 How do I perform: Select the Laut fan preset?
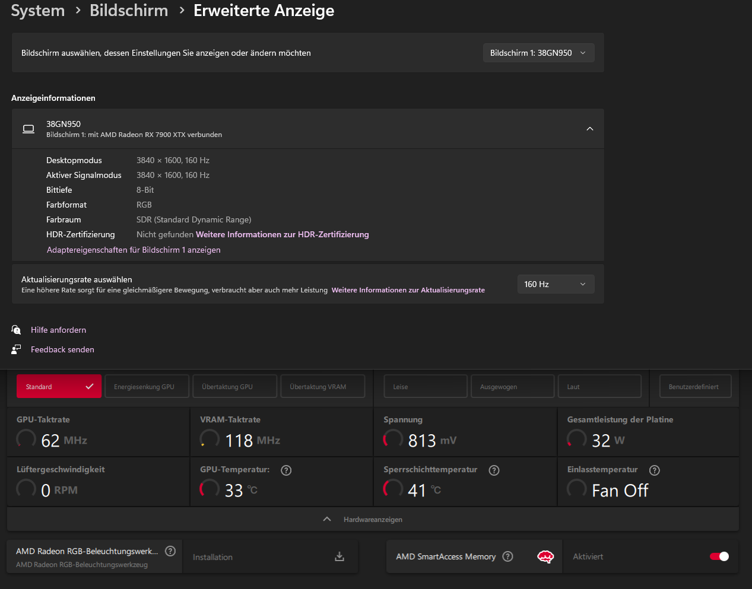click(x=599, y=386)
